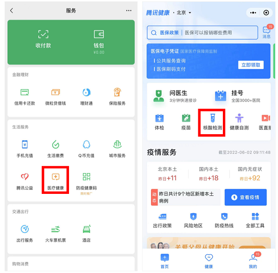Close the mini program with the circle button
278x273 pixels.
point(266,13)
